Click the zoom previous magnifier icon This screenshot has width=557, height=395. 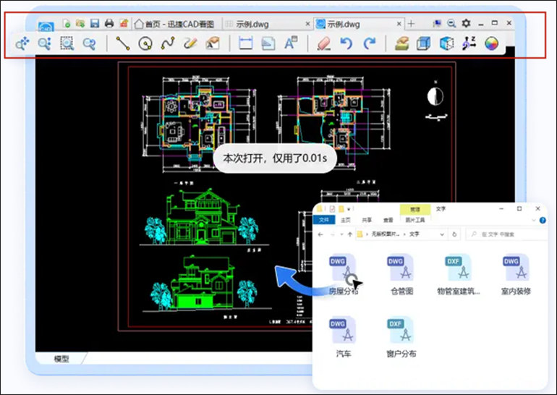click(x=89, y=43)
